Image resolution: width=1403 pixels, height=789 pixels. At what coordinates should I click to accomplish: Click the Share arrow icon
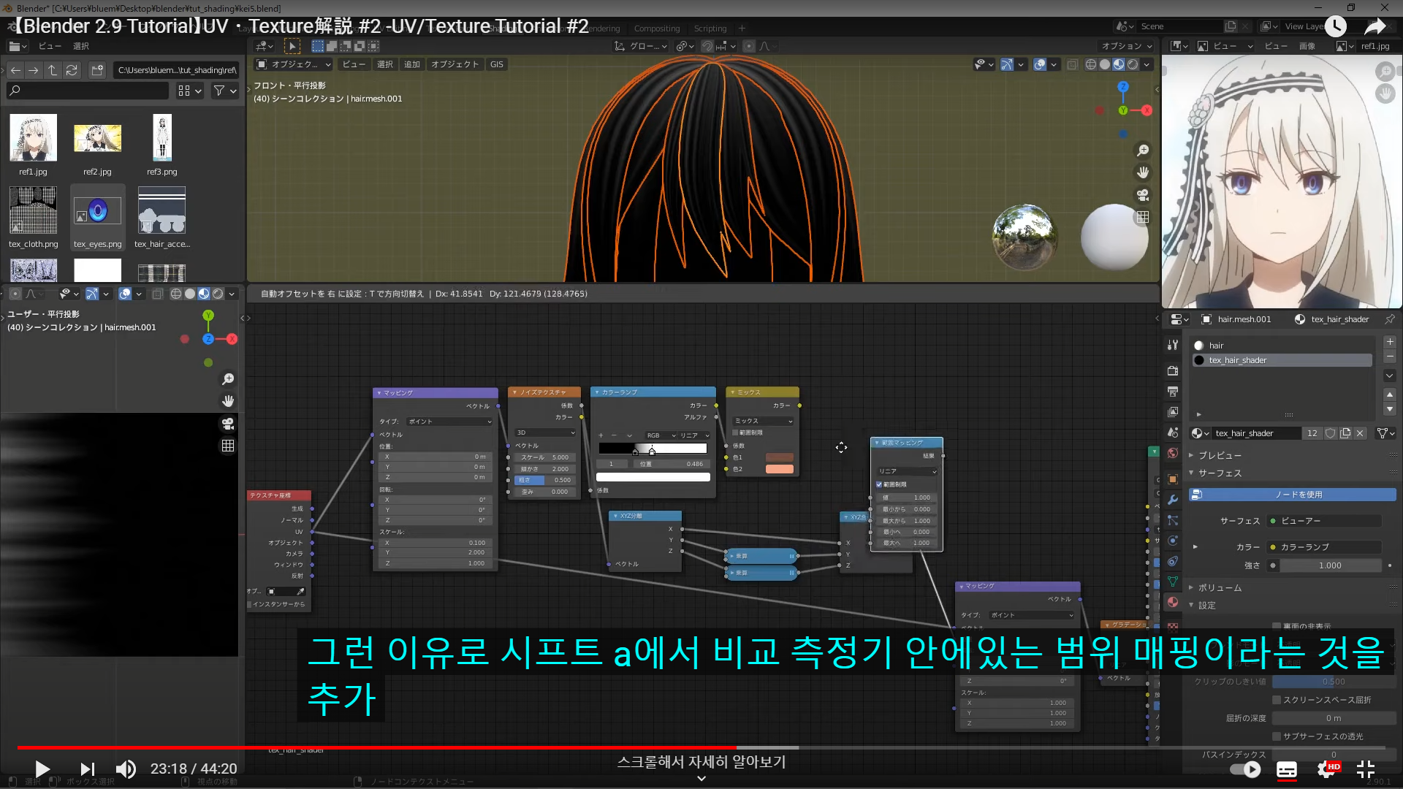[1375, 27]
